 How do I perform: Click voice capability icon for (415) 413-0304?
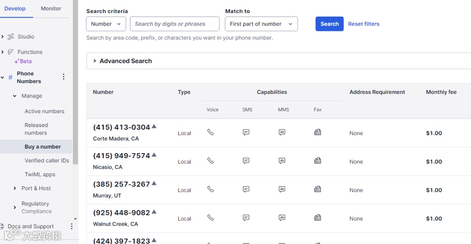click(211, 132)
